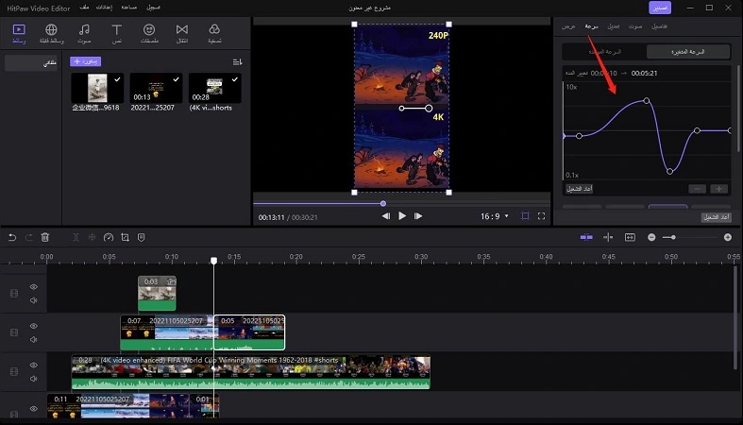Click the purple Export (تصدير) button

click(660, 8)
